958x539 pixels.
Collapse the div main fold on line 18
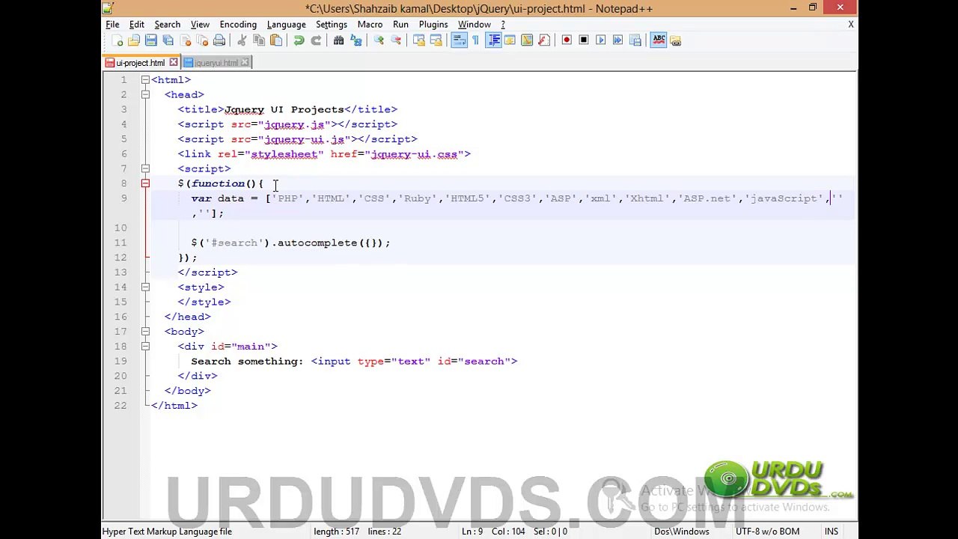(x=145, y=347)
